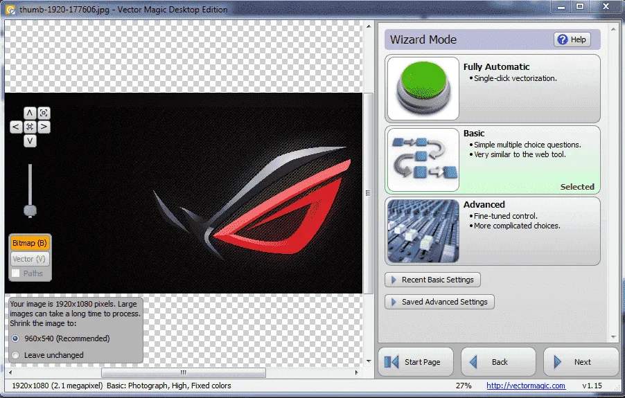
Task: Close the Vector Magic window
Action: 606,6
